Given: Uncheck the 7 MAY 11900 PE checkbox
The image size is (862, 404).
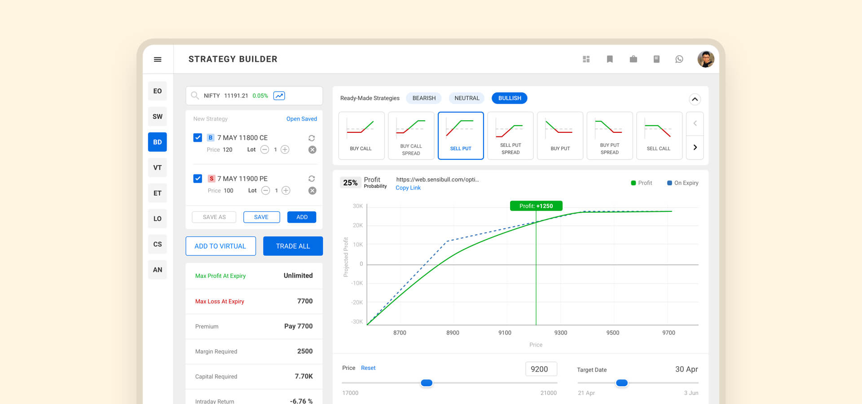Looking at the screenshot, I should [x=198, y=179].
